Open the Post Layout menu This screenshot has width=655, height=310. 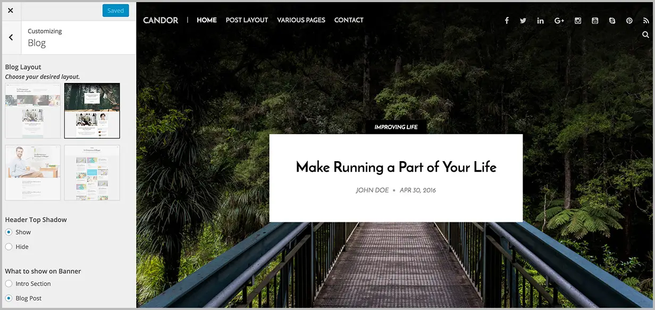pos(247,20)
